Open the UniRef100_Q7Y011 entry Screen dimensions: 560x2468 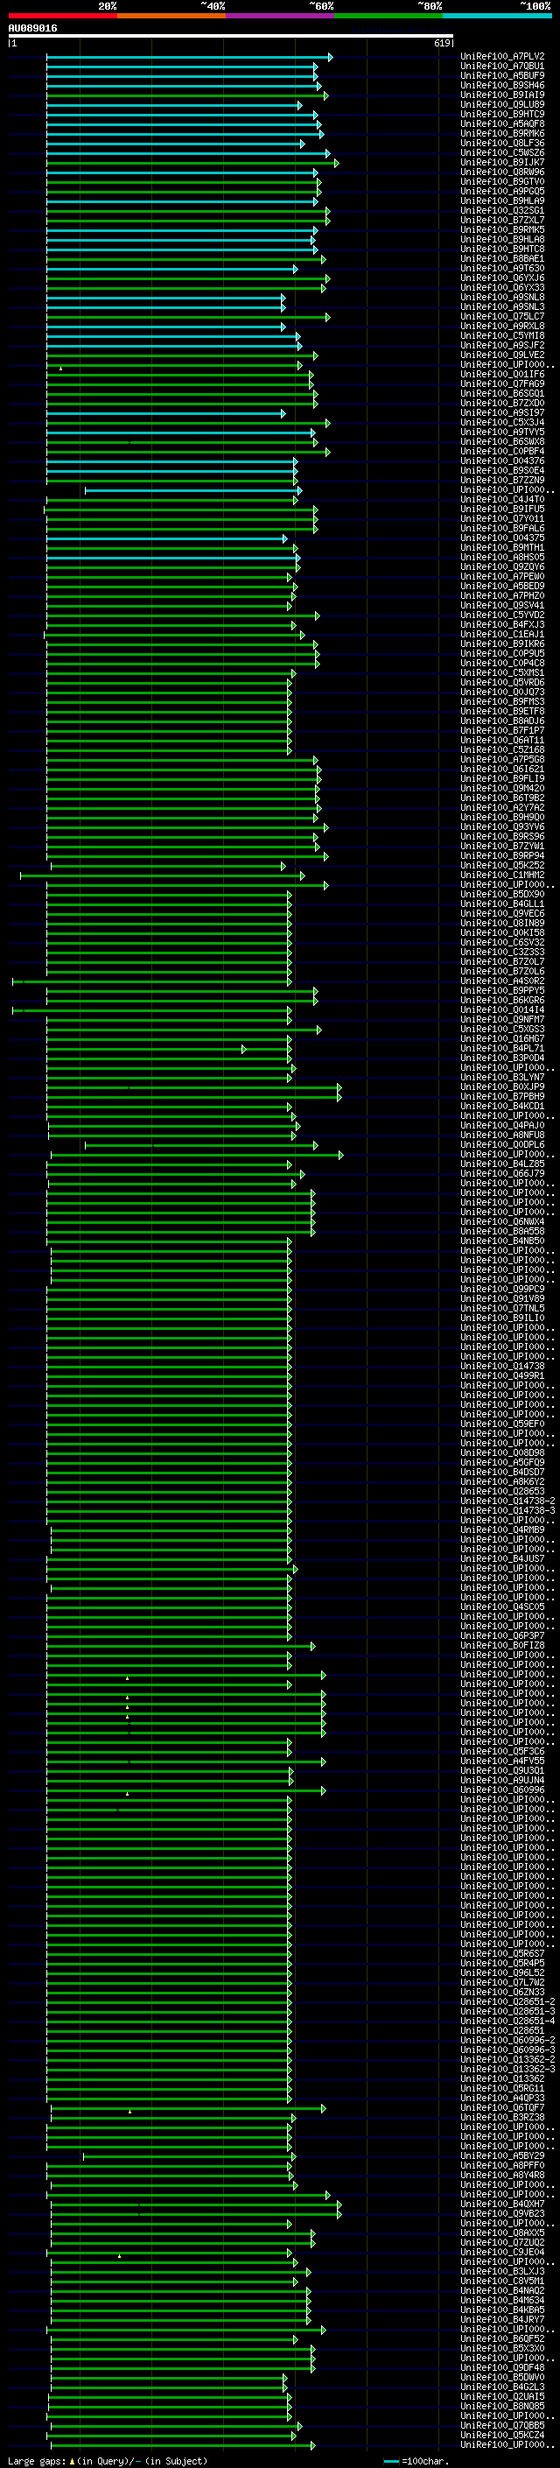(502, 519)
